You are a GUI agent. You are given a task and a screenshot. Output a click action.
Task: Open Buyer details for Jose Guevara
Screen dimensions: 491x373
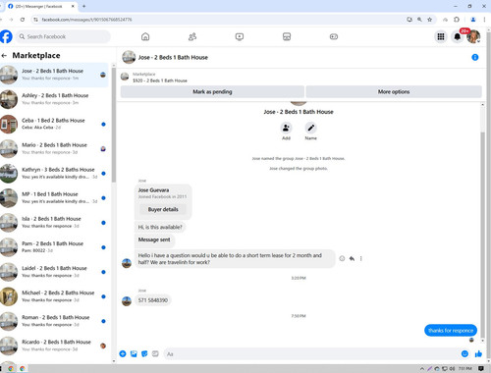pyautogui.click(x=163, y=209)
